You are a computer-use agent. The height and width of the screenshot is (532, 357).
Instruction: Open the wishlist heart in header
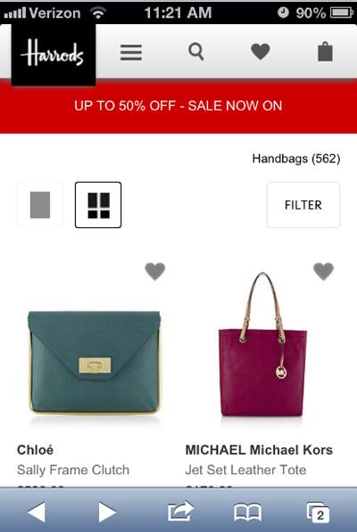pos(261,52)
